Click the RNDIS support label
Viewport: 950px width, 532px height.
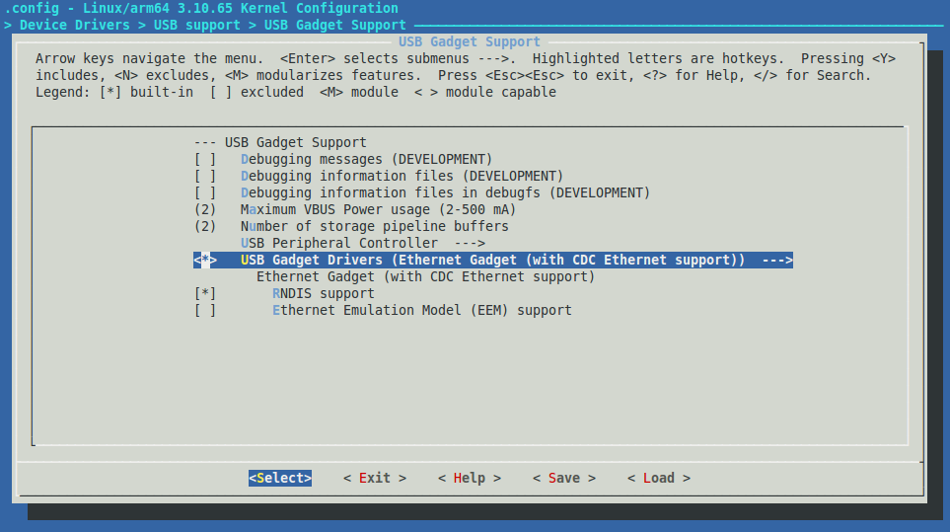(x=323, y=293)
